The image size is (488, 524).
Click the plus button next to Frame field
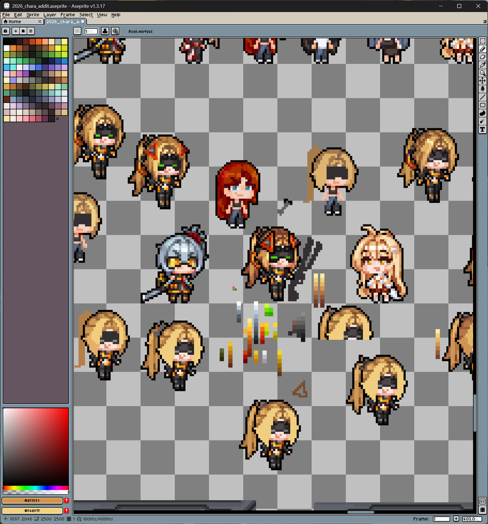point(456,519)
